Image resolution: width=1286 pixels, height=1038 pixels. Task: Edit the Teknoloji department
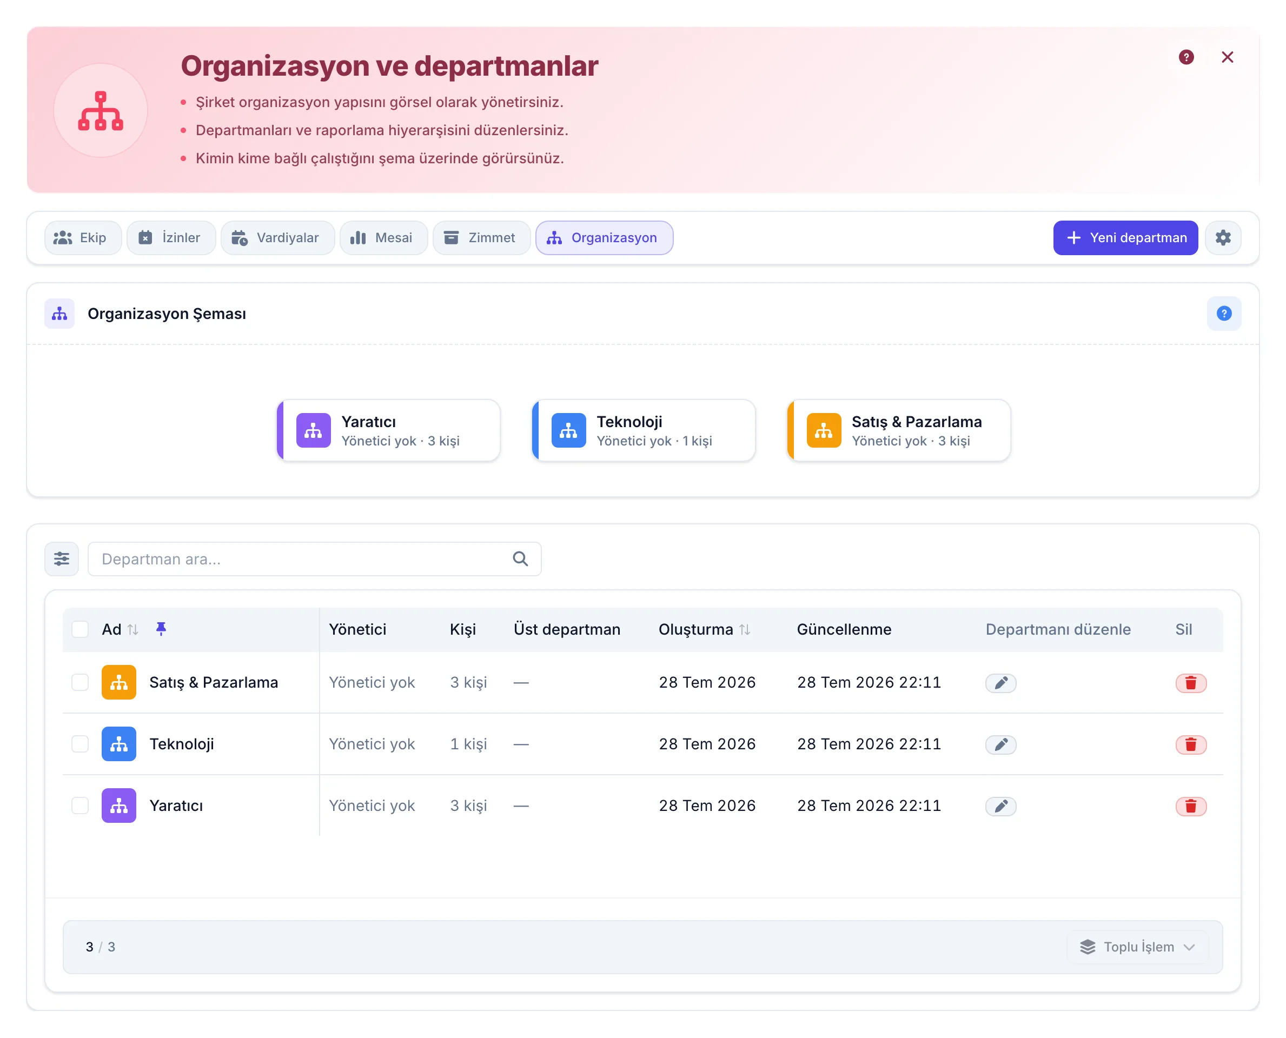(x=1000, y=744)
